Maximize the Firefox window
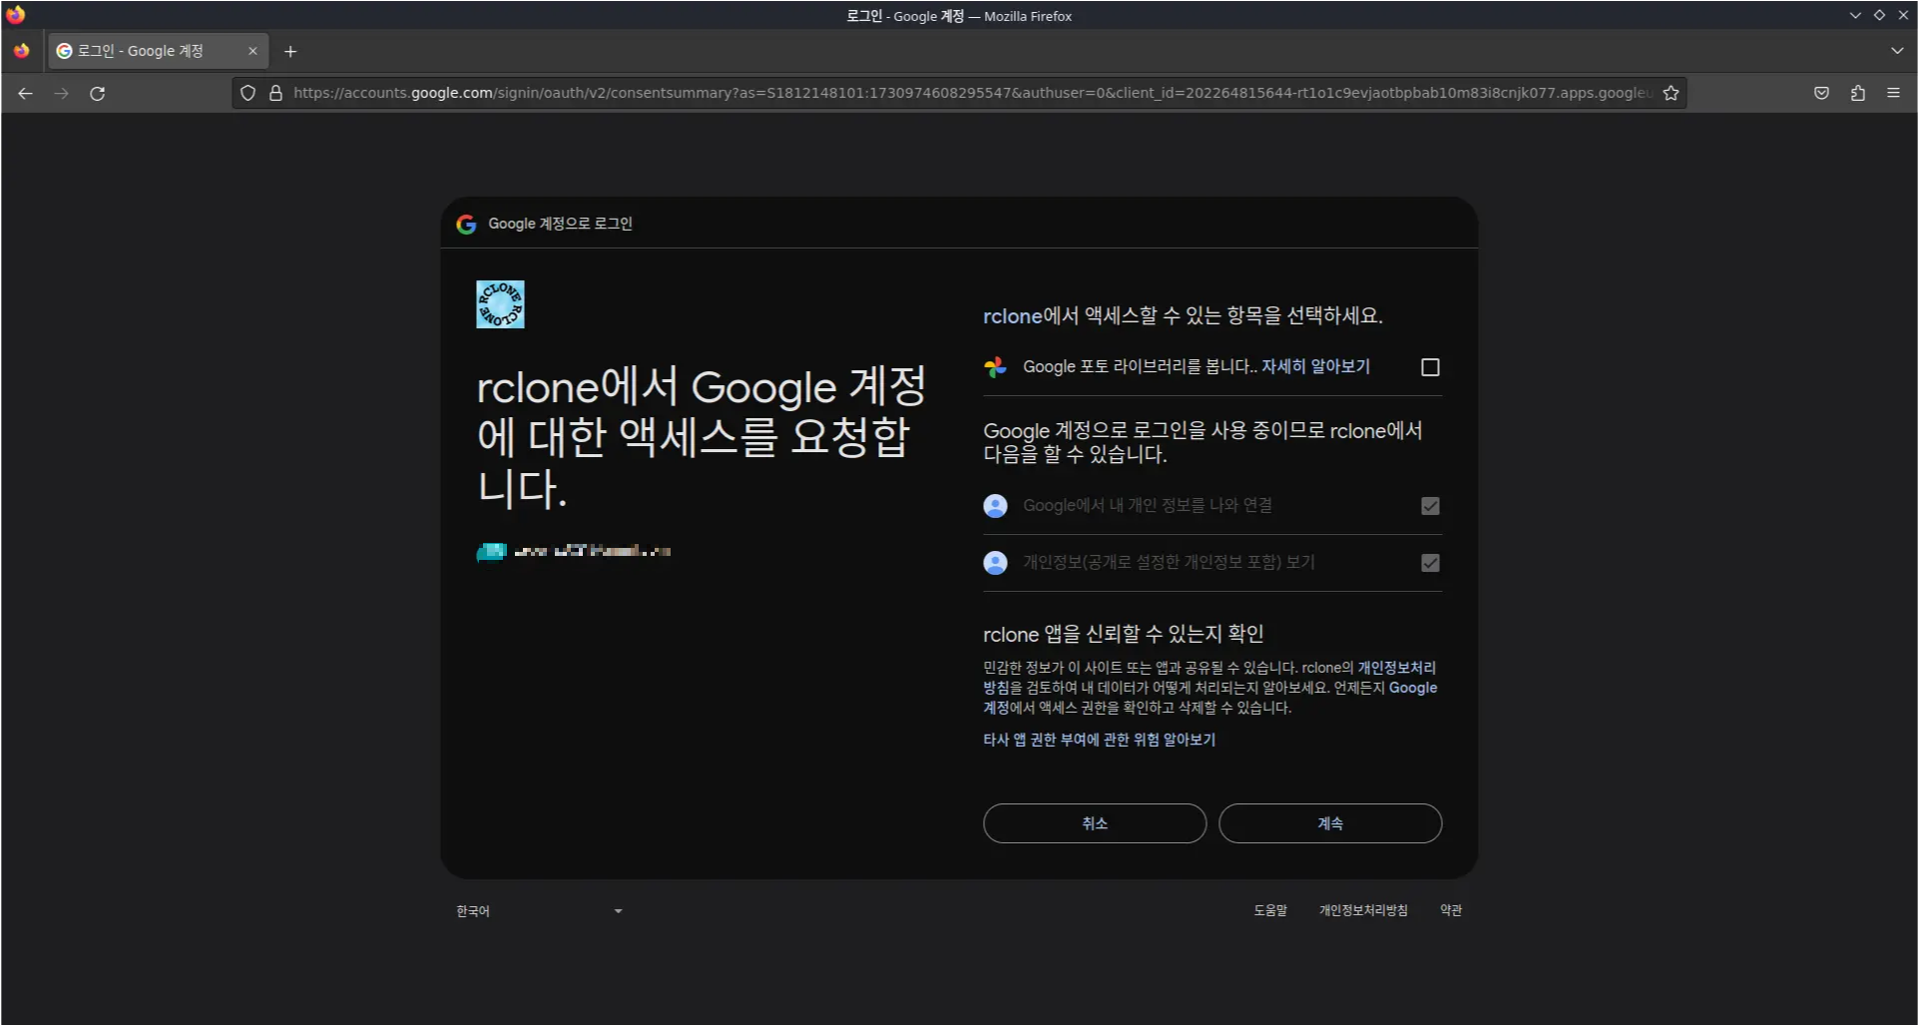This screenshot has width=1920, height=1027. [x=1879, y=15]
